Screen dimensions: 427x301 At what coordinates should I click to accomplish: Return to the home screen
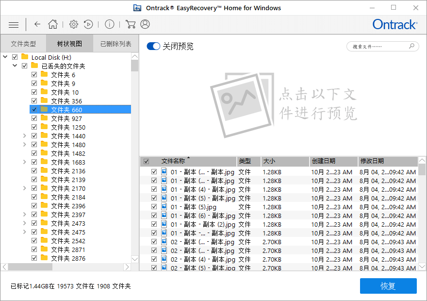point(53,24)
